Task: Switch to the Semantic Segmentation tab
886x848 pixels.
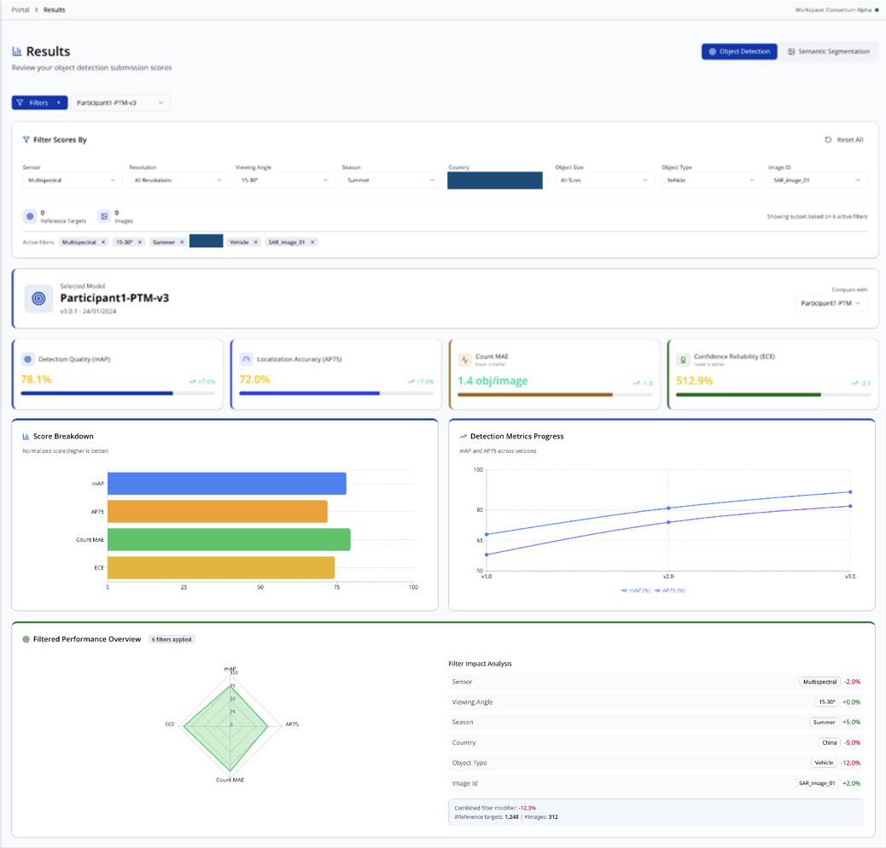Action: (829, 51)
